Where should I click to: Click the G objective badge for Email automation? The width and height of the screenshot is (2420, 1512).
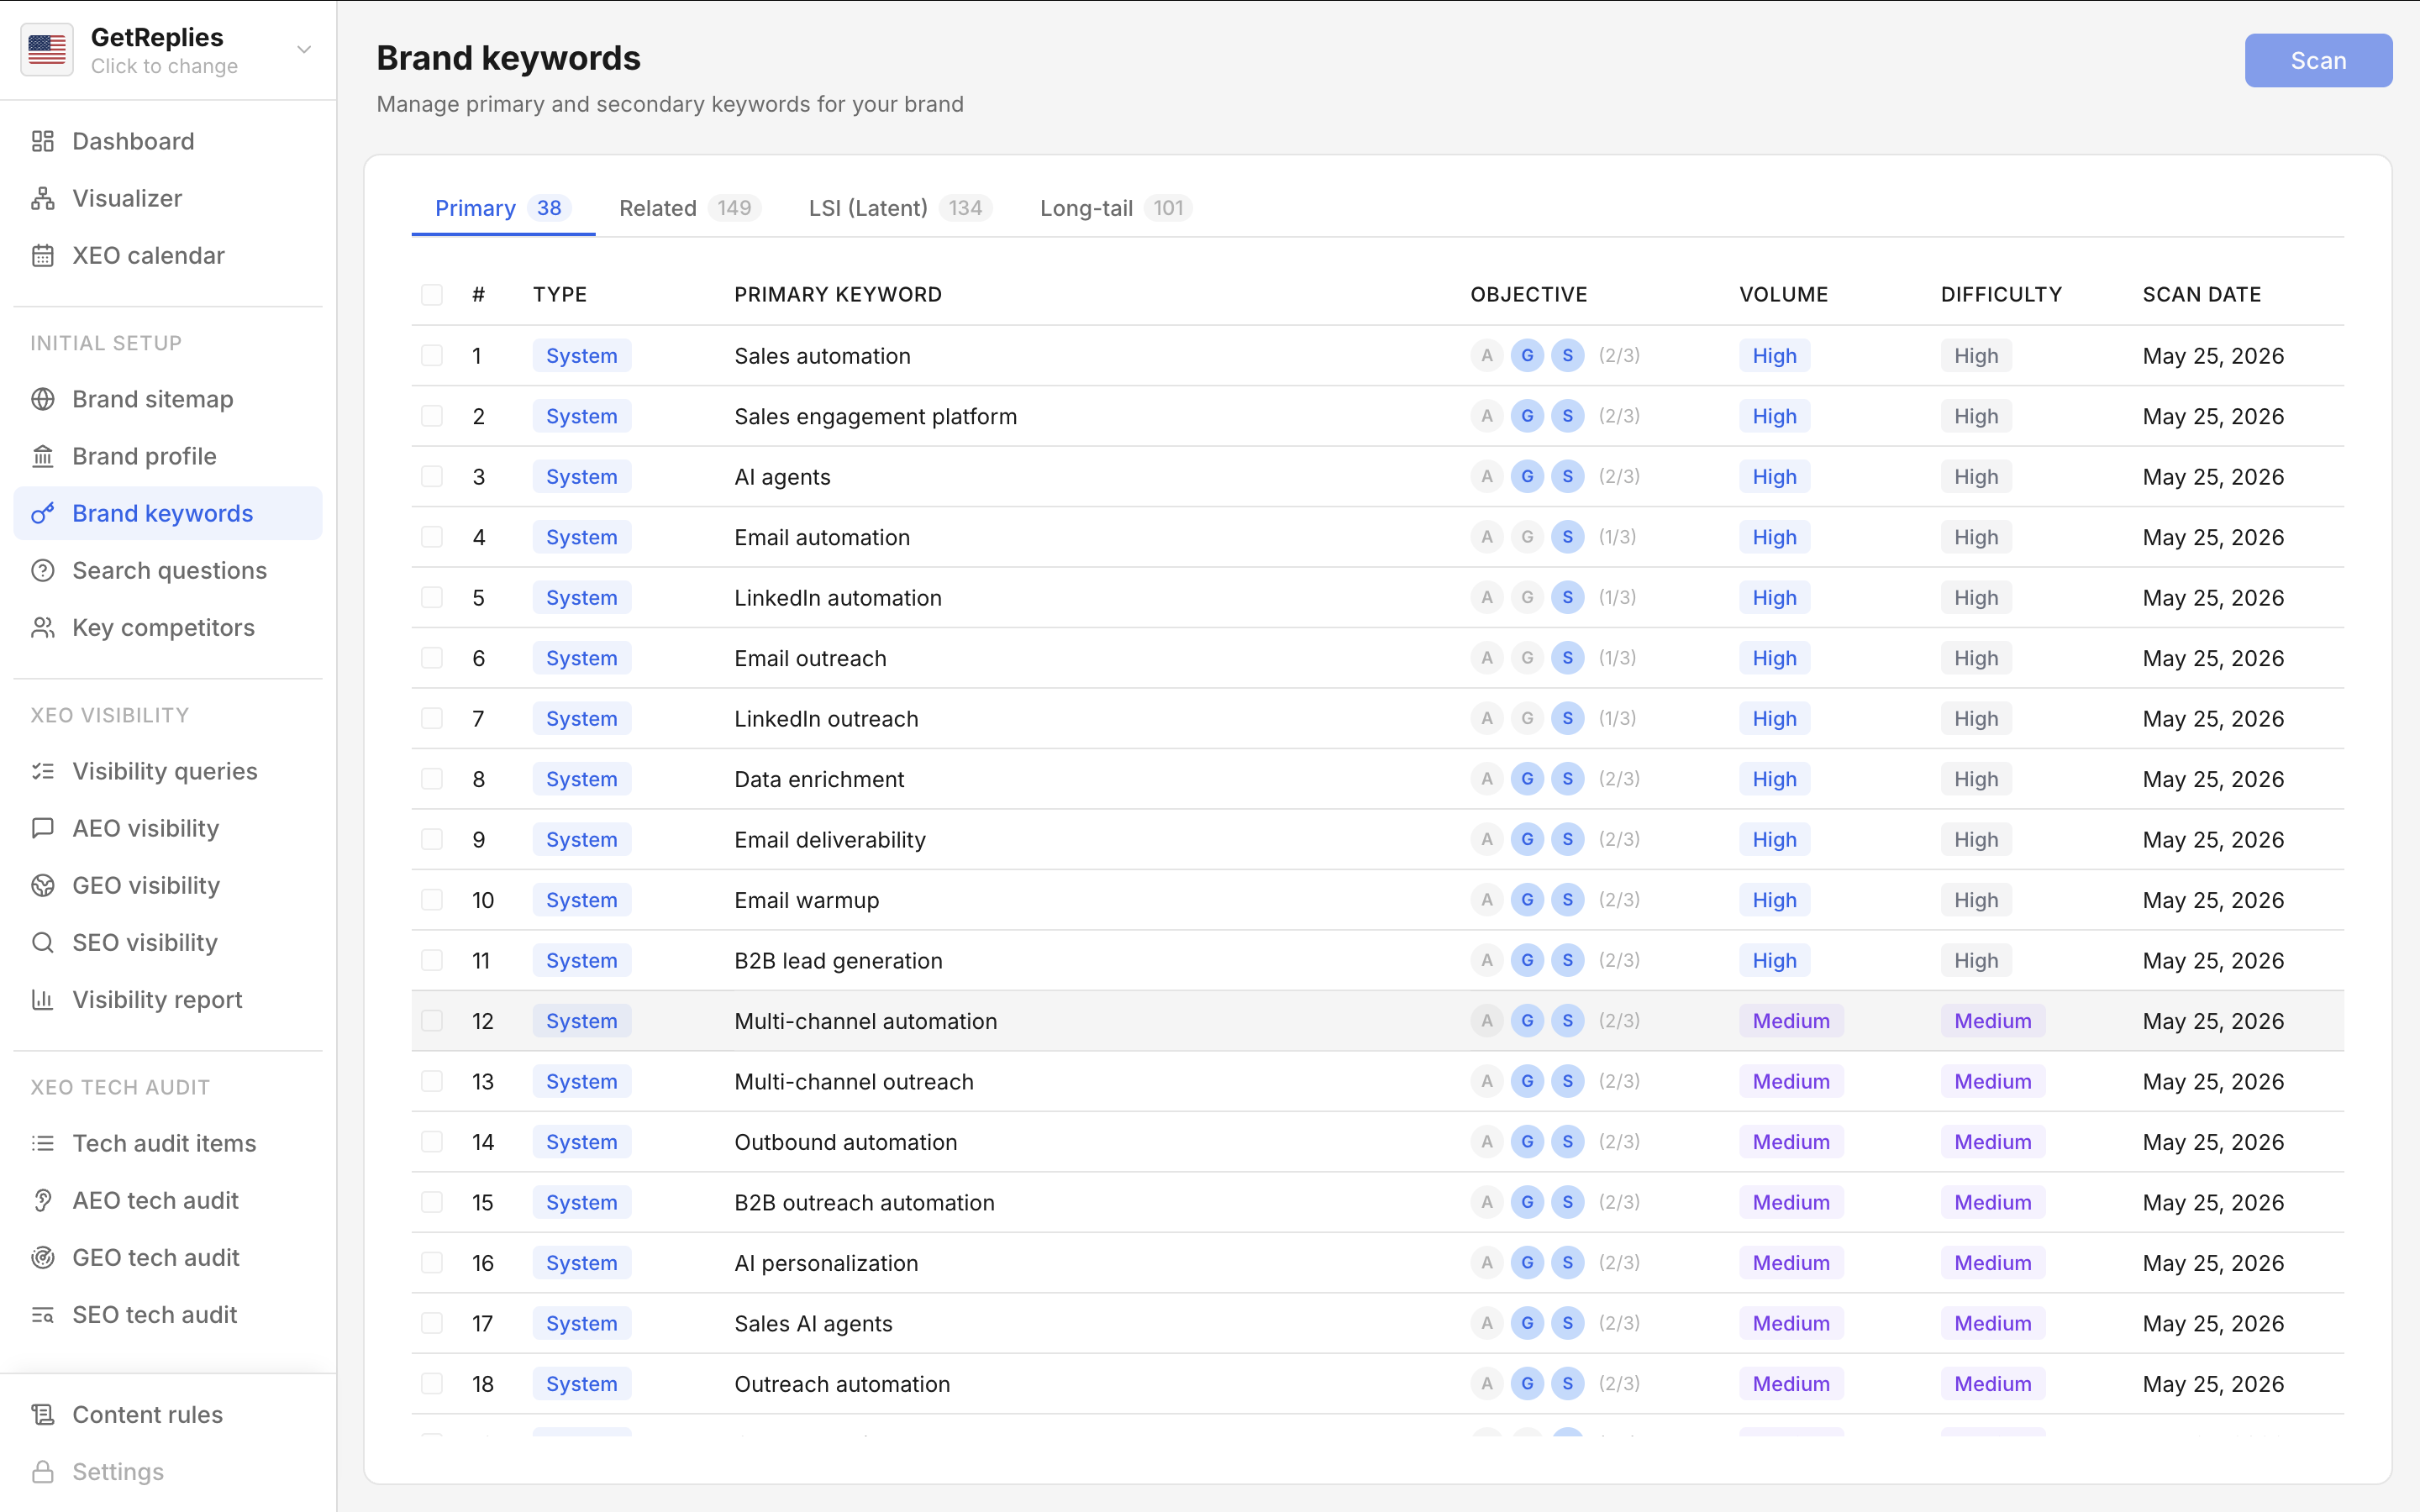tap(1527, 537)
